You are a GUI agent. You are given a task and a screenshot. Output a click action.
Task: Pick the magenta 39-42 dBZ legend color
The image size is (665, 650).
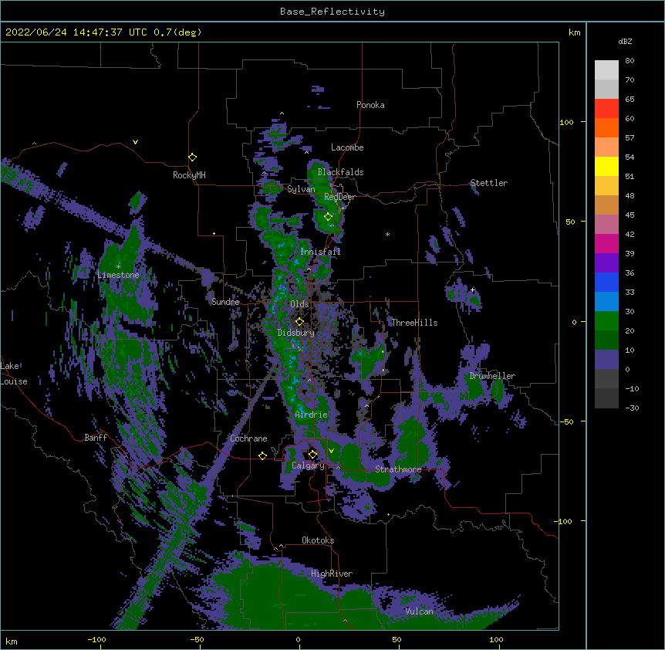coord(606,243)
